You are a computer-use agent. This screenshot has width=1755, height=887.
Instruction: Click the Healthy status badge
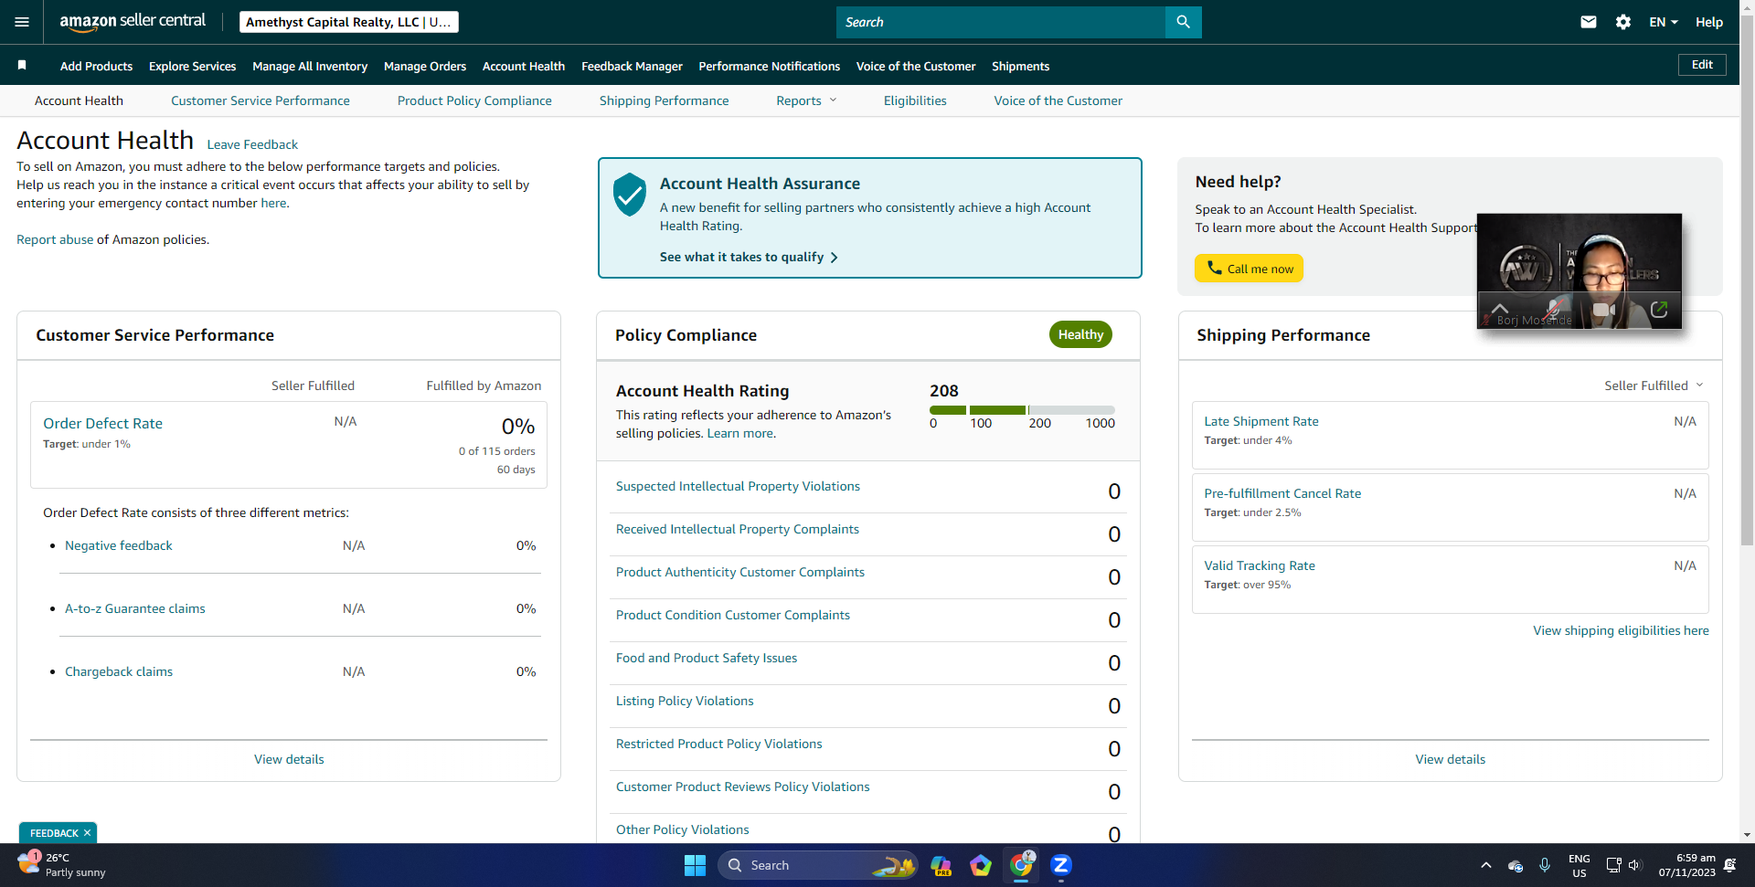point(1080,334)
